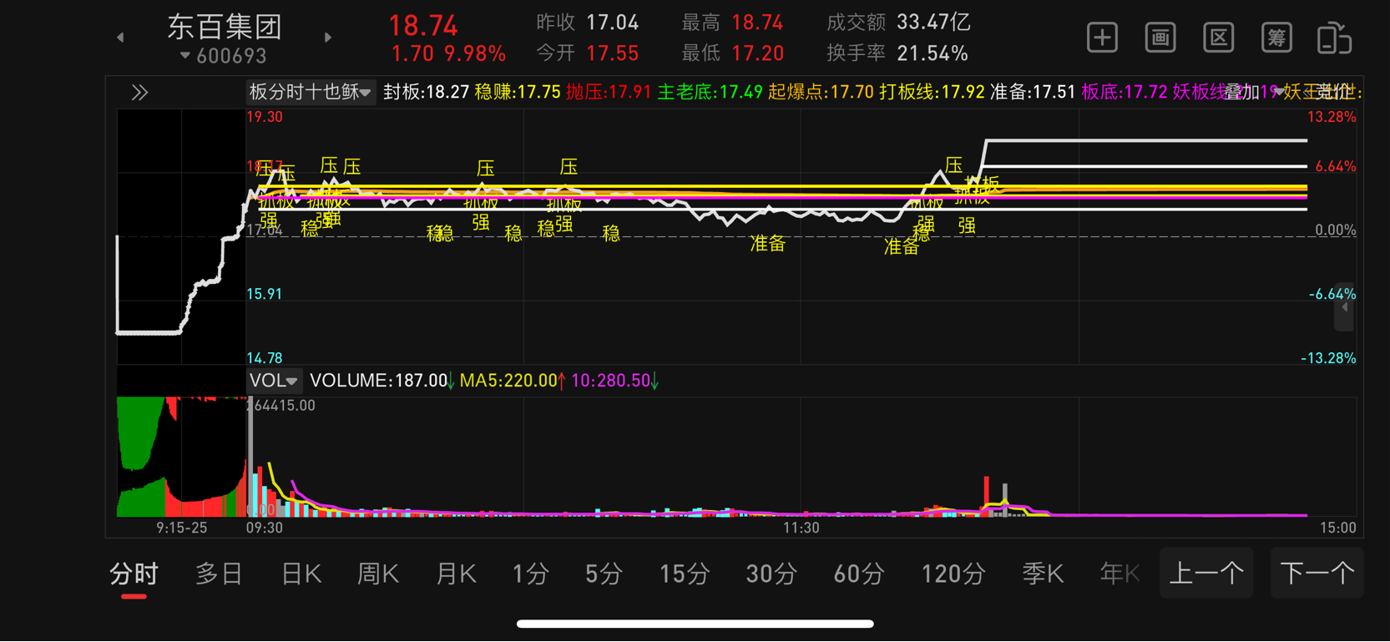
Task: Switch to the 5分 chart tab
Action: (604, 574)
